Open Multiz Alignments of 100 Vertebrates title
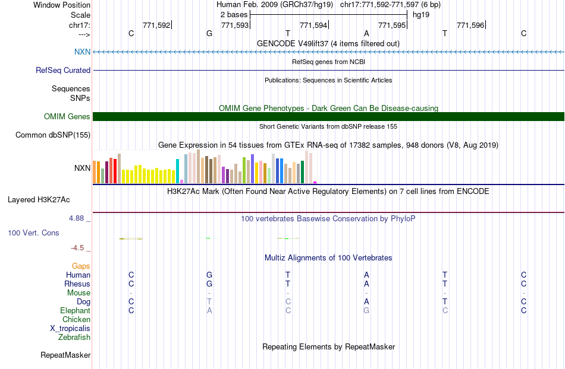The height and width of the screenshot is (369, 565). pyautogui.click(x=328, y=257)
